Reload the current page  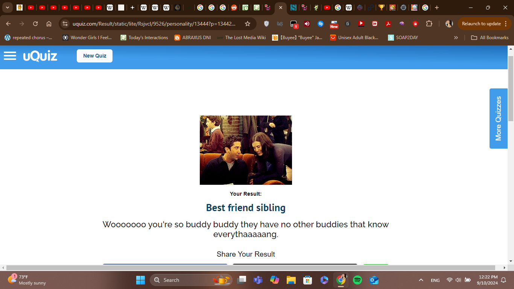(x=35, y=24)
